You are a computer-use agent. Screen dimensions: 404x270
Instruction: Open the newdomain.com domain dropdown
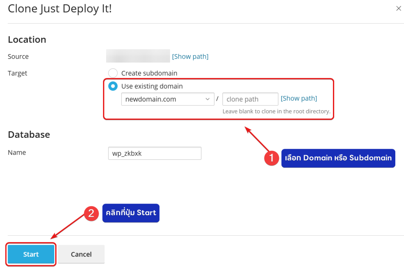click(168, 99)
